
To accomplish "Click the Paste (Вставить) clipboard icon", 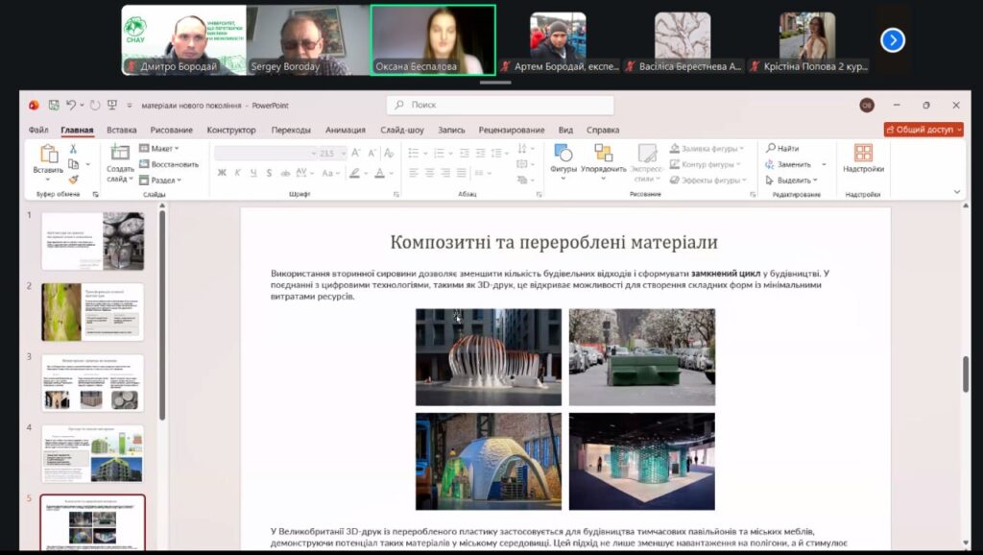I will (48, 155).
